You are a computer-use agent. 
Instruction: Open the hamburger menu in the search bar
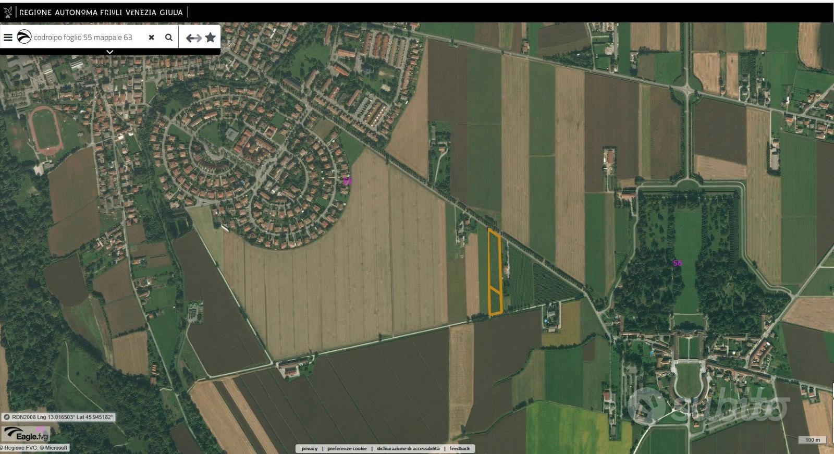pyautogui.click(x=8, y=38)
